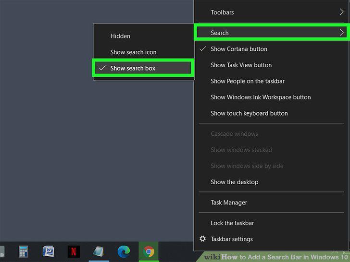Viewport: 350px width, 262px height.
Task: Open Calculator from the taskbar
Action: pos(24,251)
